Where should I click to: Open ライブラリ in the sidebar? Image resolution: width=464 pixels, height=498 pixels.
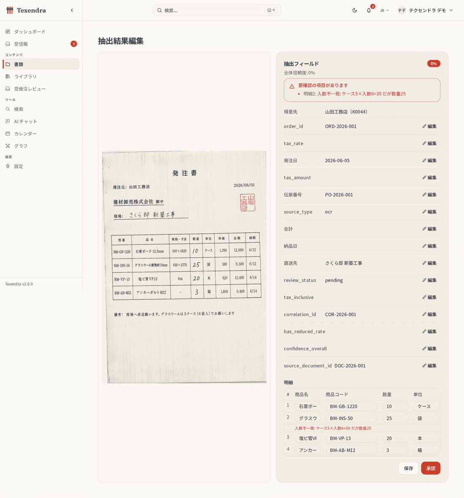(41, 76)
